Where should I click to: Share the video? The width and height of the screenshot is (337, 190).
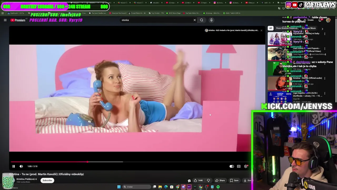point(220,180)
